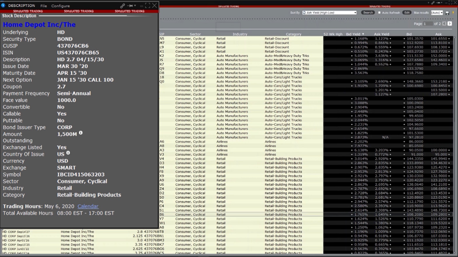Open the Calendar link for trading hours
Image resolution: width=458 pixels, height=257 pixels.
click(x=88, y=206)
